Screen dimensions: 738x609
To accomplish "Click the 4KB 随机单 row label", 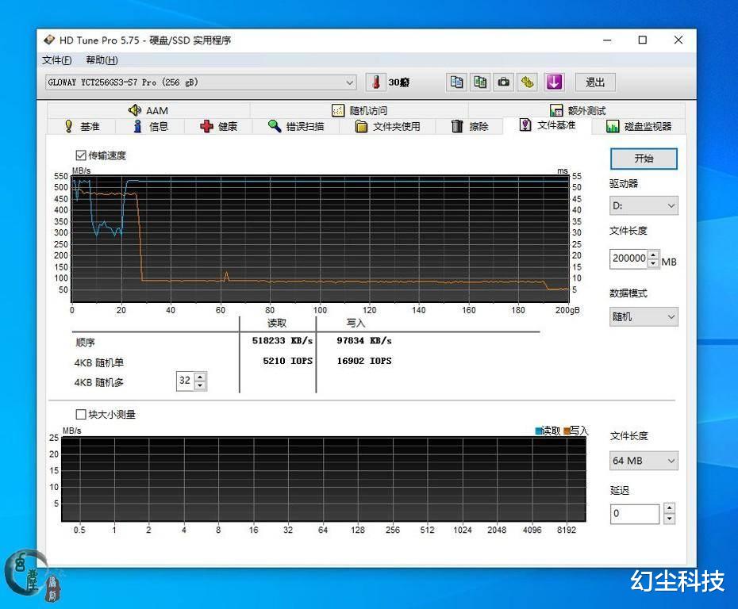I will [x=98, y=362].
